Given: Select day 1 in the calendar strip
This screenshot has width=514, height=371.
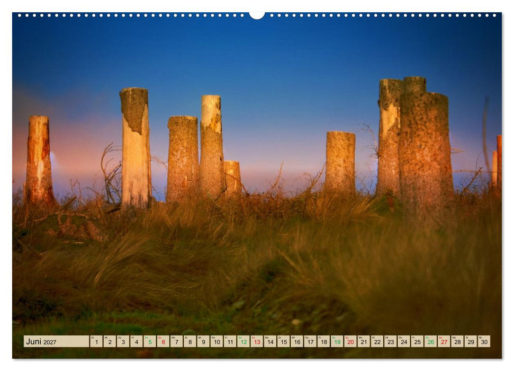Looking at the screenshot, I should click(x=96, y=341).
